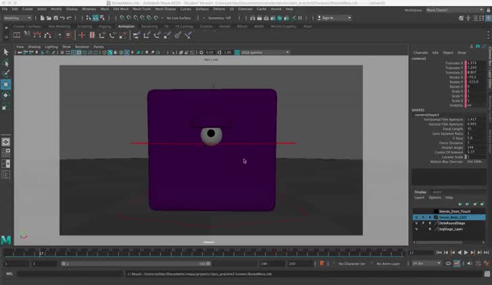Click move layer up icon in layer editor

[460, 204]
